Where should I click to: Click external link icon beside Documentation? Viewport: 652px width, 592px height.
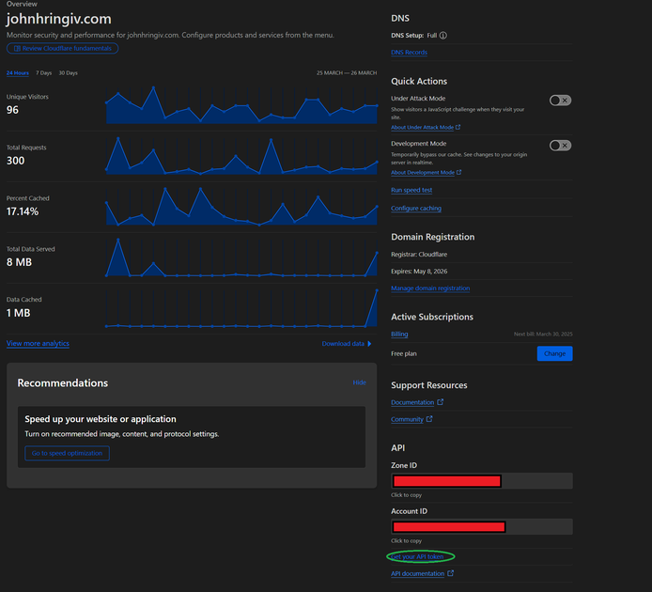point(441,402)
